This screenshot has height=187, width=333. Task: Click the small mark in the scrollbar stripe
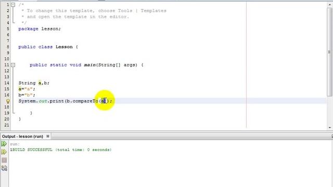pos(329,52)
